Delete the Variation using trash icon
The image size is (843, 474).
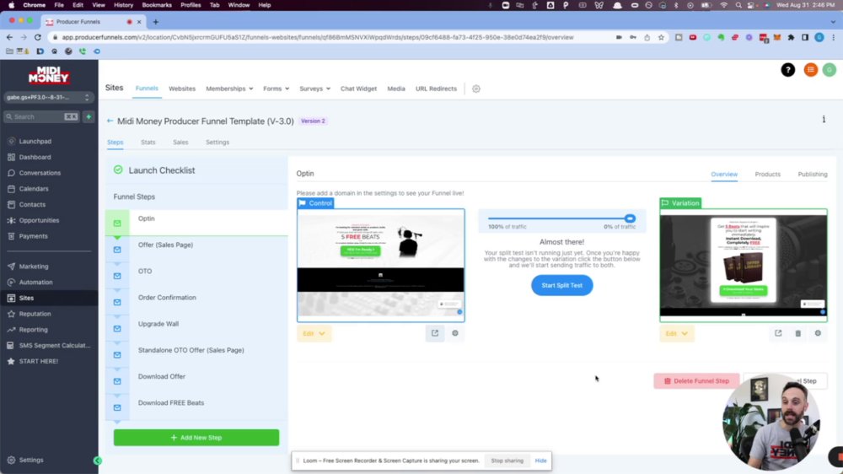pos(797,334)
